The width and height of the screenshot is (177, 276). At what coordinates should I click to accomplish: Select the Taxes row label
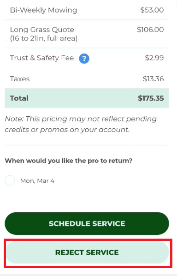20,79
